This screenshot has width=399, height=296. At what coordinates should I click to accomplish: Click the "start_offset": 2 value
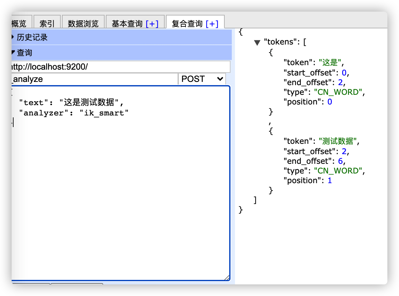[344, 151]
